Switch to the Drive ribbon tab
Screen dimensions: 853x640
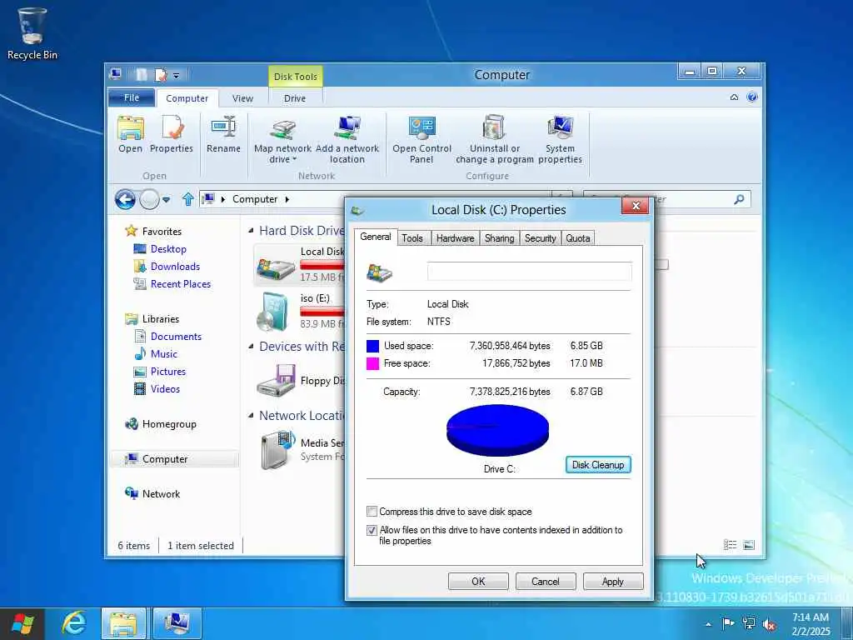294,98
